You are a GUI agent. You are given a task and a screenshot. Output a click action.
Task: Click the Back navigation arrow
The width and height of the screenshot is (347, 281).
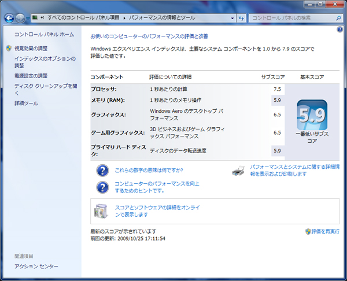click(9, 18)
